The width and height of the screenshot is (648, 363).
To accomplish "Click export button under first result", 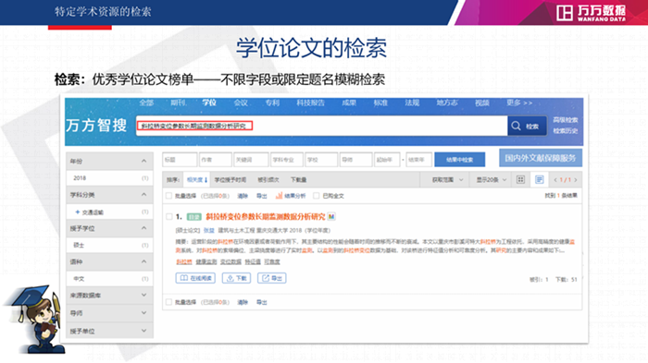I will pos(271,278).
